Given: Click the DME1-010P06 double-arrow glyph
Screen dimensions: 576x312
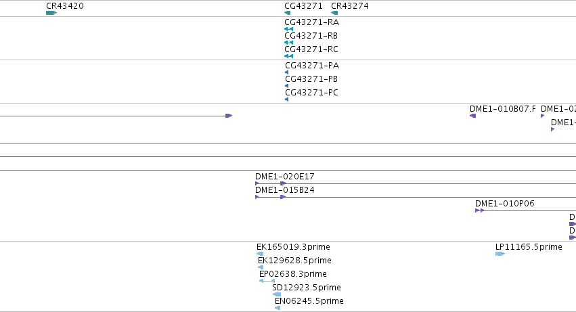Looking at the screenshot, I should [x=479, y=210].
